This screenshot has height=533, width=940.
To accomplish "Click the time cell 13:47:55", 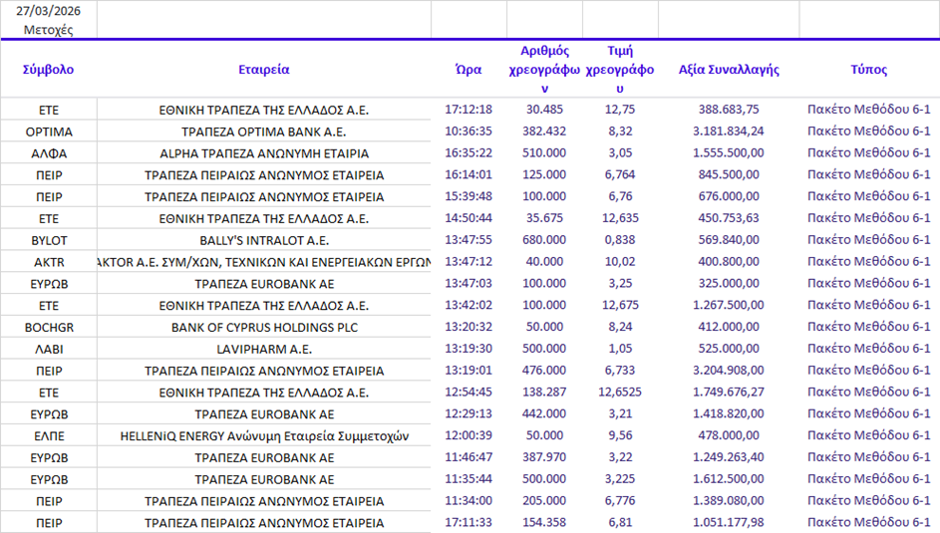I will click(x=469, y=239).
